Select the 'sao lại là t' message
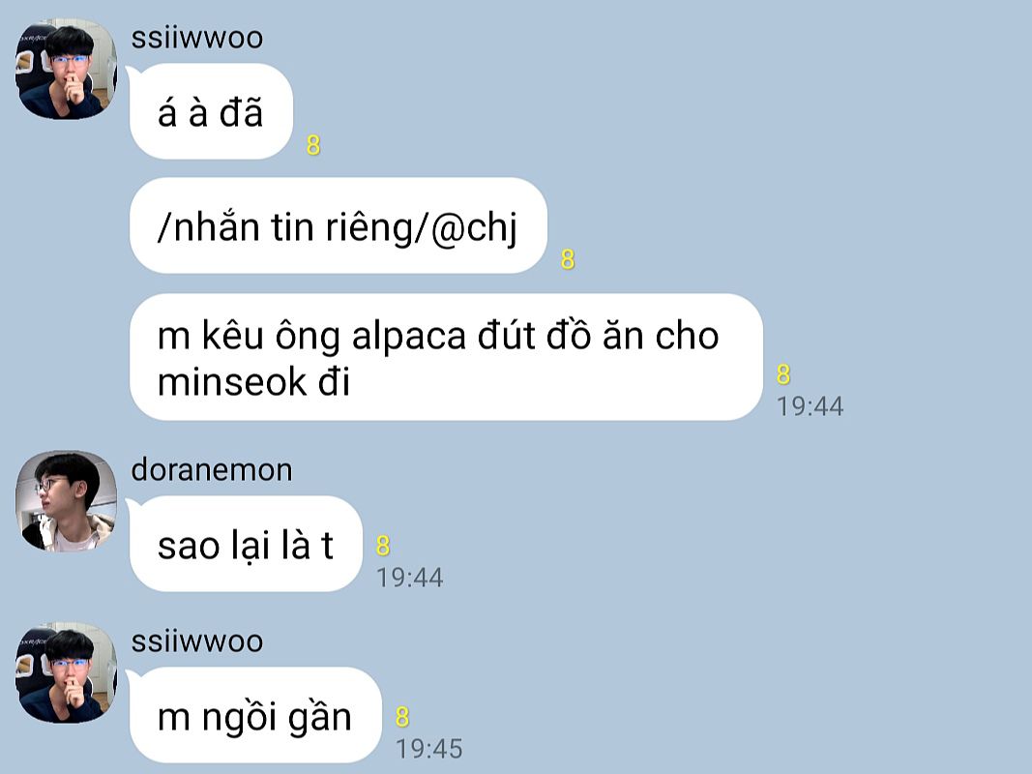Viewport: 1032px width, 774px height. pyautogui.click(x=246, y=544)
